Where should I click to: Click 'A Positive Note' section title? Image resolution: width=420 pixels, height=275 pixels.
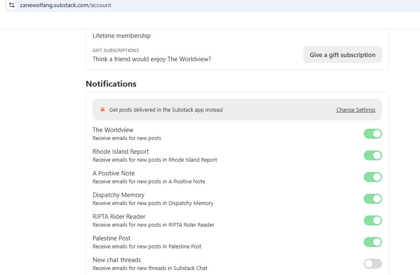(x=113, y=173)
